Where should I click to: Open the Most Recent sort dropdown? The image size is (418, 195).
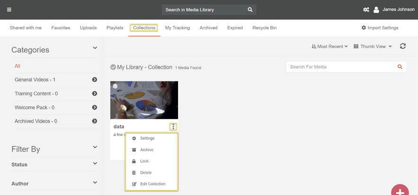(x=330, y=46)
